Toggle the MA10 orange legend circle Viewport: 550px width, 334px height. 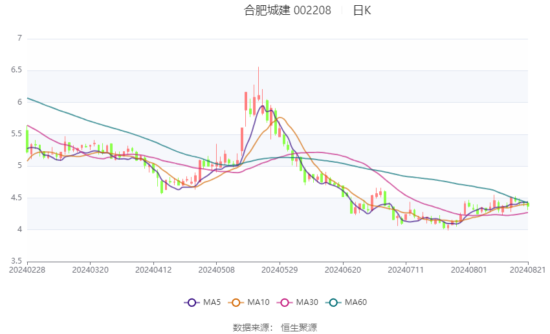coord(236,302)
